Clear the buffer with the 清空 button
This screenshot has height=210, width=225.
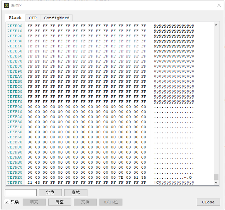click(x=60, y=202)
